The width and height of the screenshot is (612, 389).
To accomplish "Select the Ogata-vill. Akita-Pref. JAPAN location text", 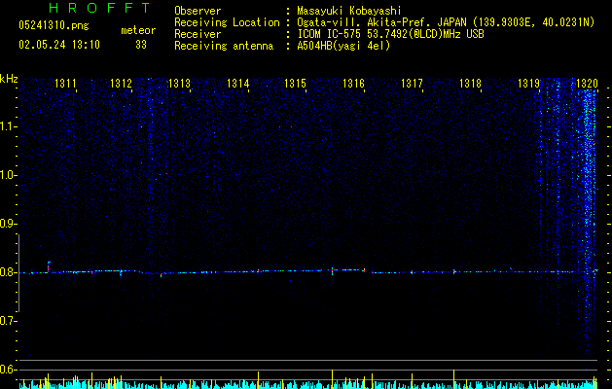I will tap(446, 22).
